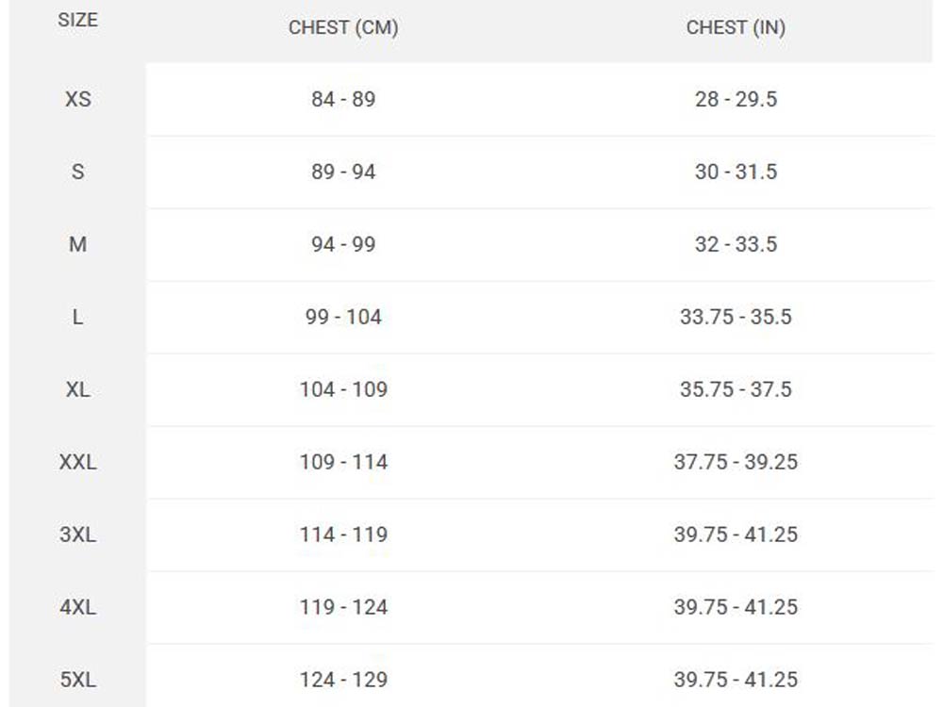Select the 33.75 - 35.5 inch cell

pos(736,317)
